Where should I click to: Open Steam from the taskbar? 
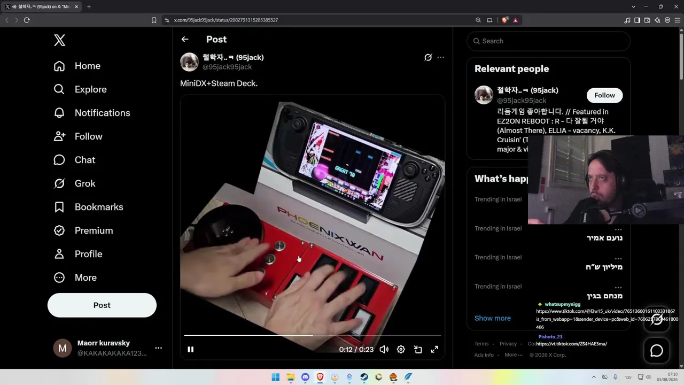[x=364, y=377]
